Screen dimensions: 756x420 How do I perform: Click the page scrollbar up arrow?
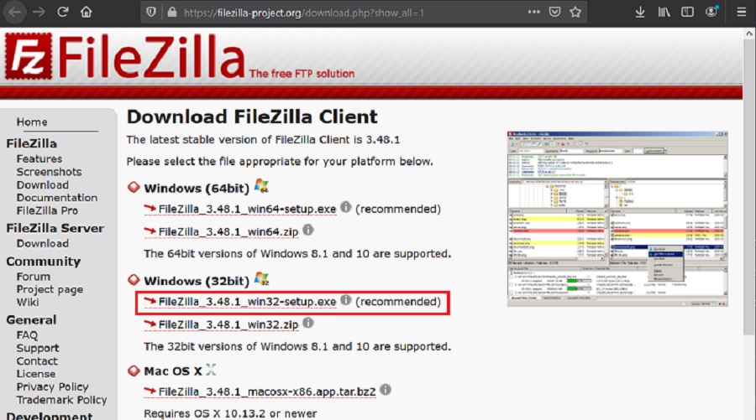(749, 34)
